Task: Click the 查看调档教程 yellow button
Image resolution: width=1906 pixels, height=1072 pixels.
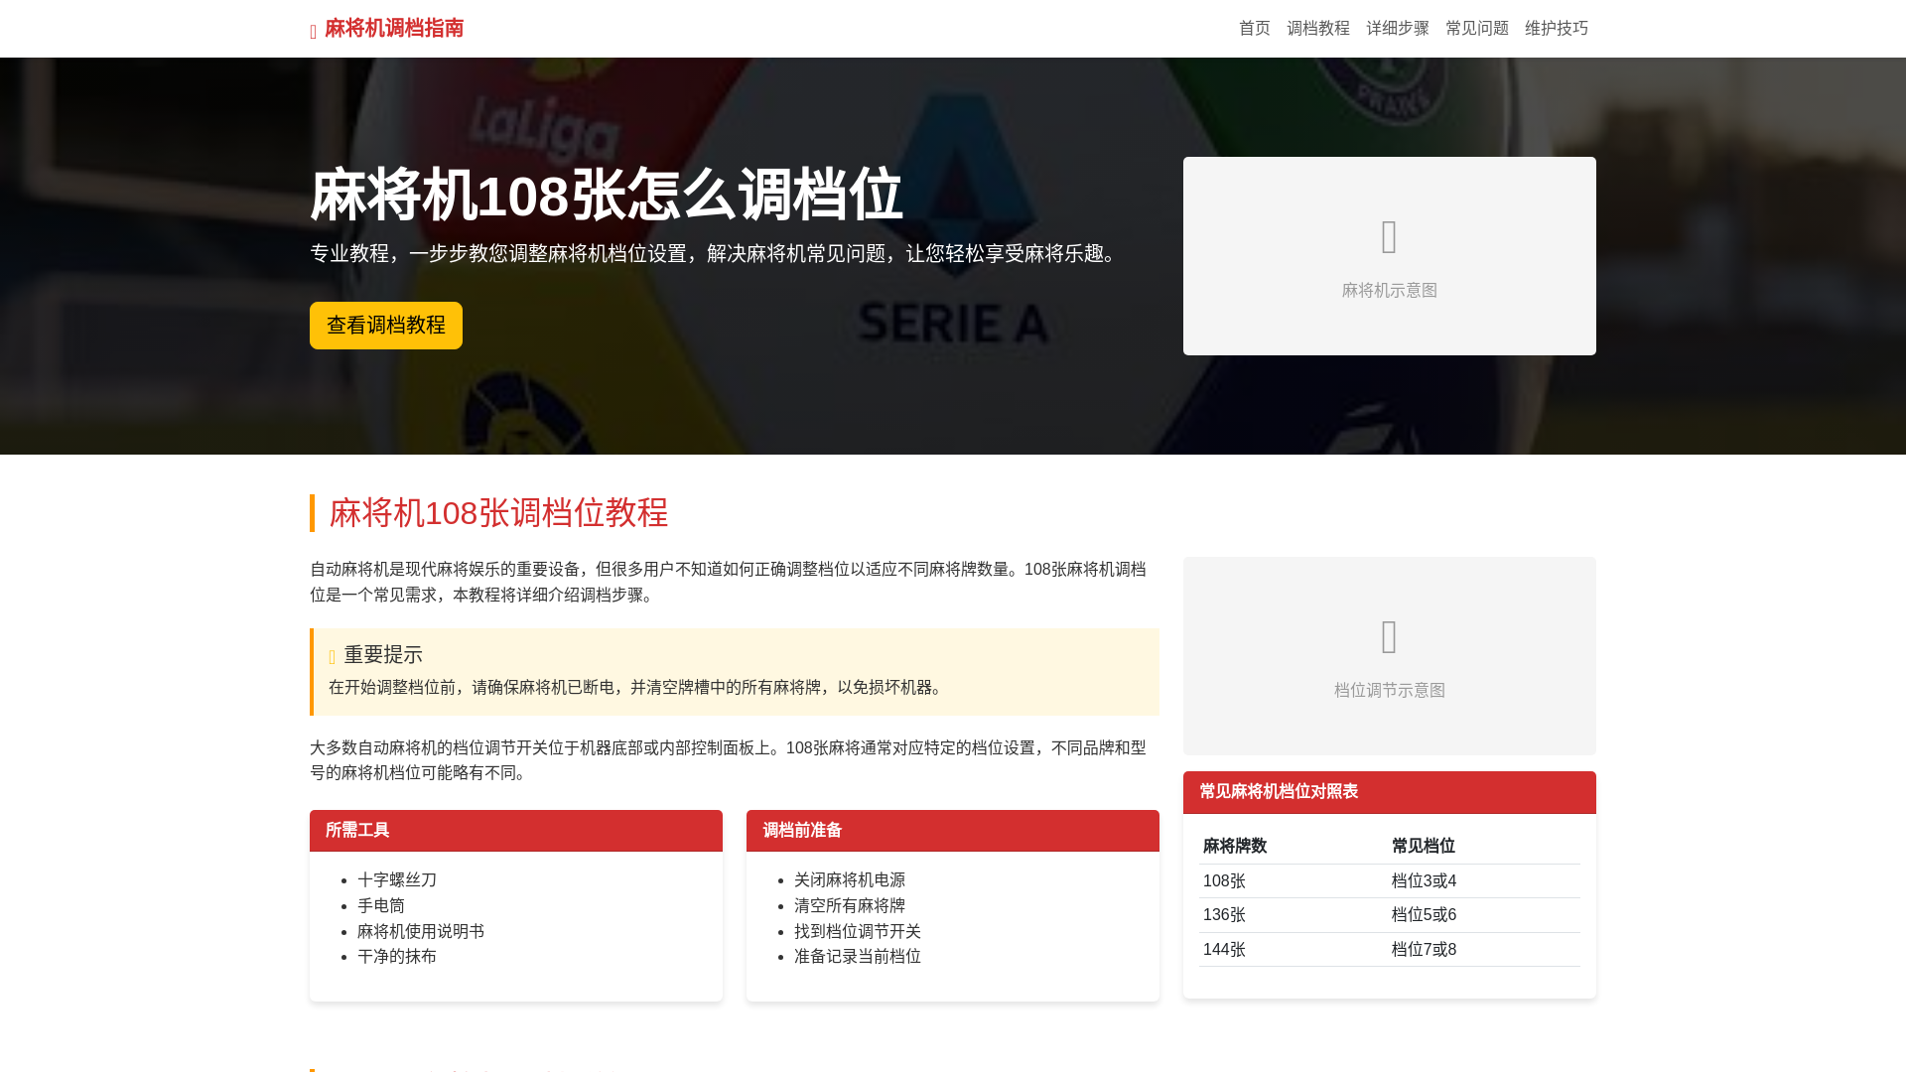Action: pos(386,326)
